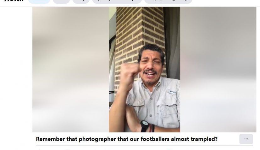Select the highlighted blue pill tab
Screen dimensions: 260x150
39,2
